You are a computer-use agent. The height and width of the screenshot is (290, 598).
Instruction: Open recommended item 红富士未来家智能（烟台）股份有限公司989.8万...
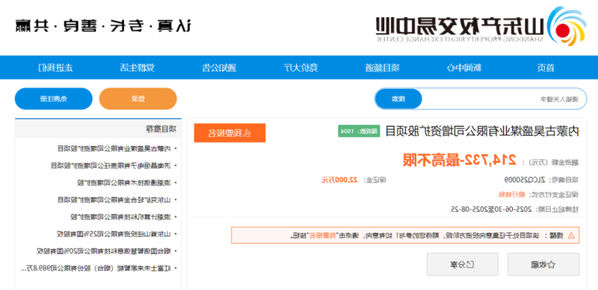click(x=96, y=268)
